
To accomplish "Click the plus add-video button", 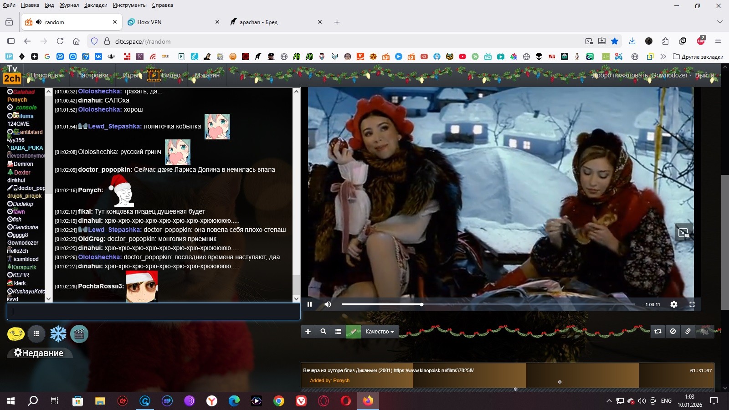I will pyautogui.click(x=308, y=332).
